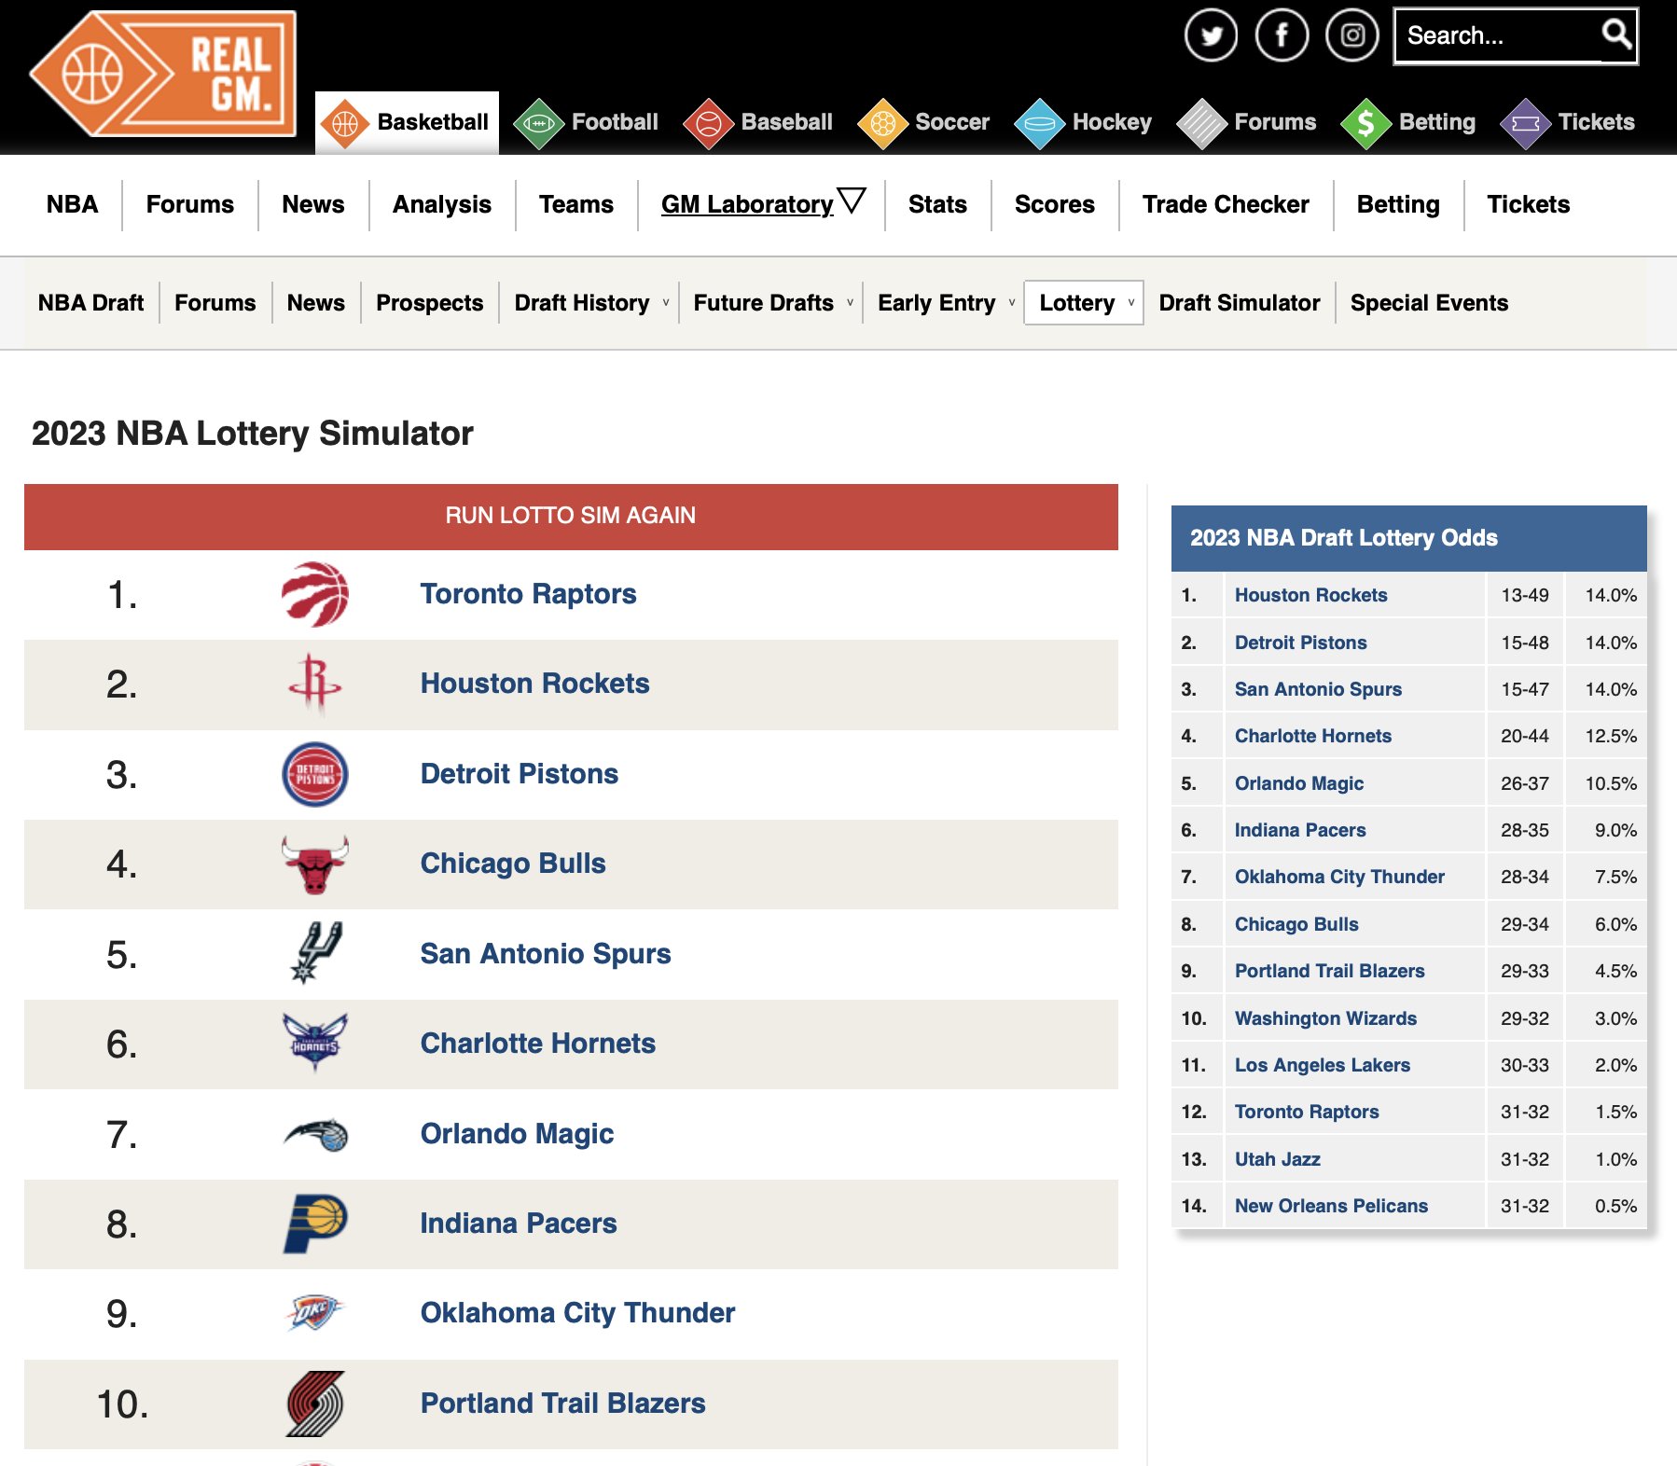This screenshot has width=1677, height=1466.
Task: Click the Houston Rockets logo
Action: click(x=315, y=685)
